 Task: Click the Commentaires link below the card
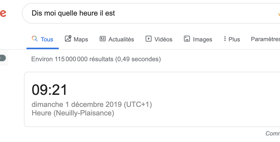coord(273,133)
